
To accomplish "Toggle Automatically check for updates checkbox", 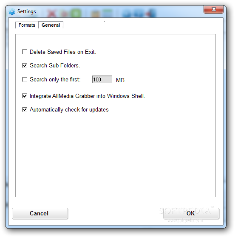I will click(25, 109).
